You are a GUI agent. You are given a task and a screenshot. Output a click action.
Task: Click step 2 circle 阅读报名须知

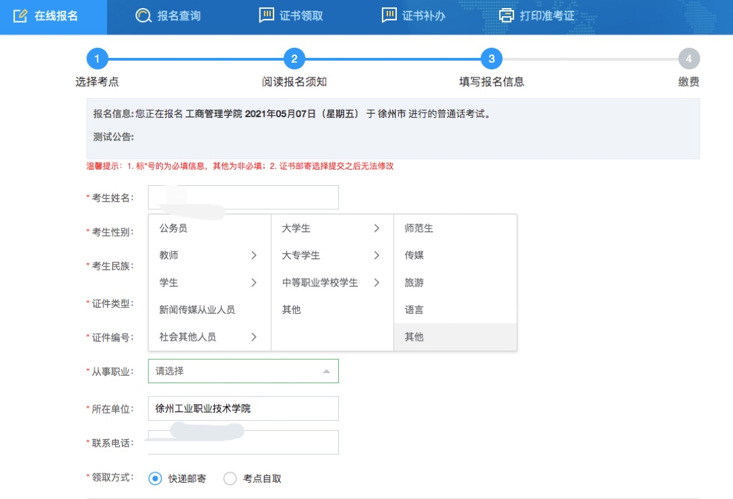294,59
